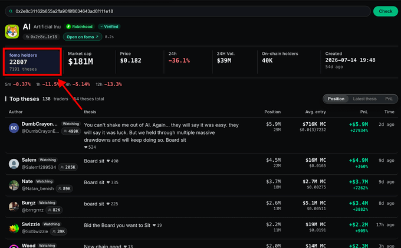Click the Robinhood chain badge
The height and width of the screenshot is (248, 401).
79,27
